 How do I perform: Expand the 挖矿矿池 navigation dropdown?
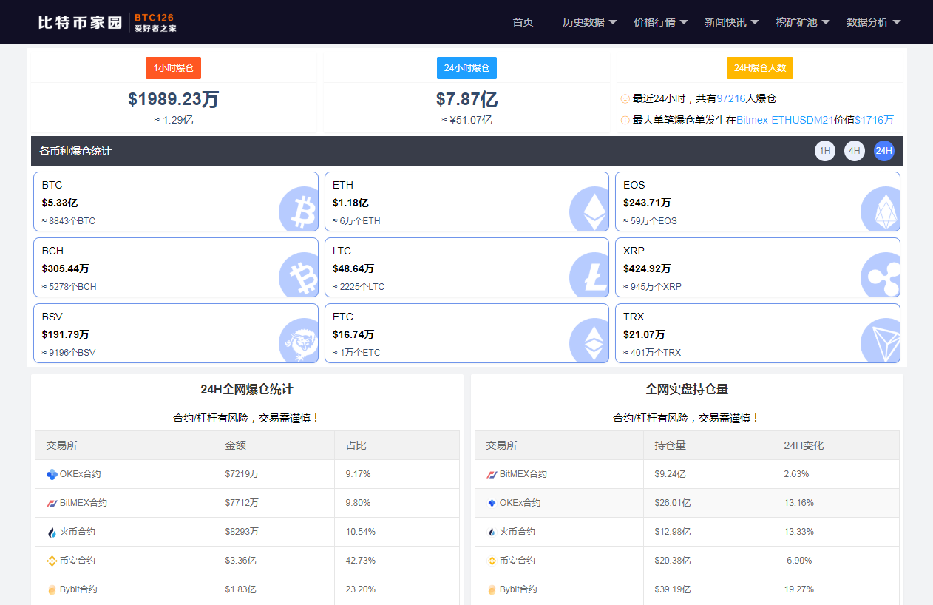click(802, 22)
